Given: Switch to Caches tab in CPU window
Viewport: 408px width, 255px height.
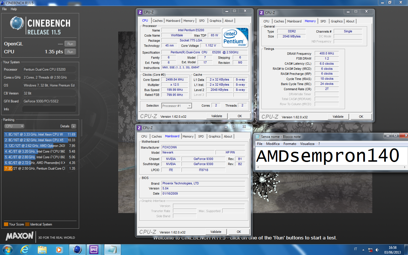Looking at the screenshot, I should pyautogui.click(x=158, y=21).
